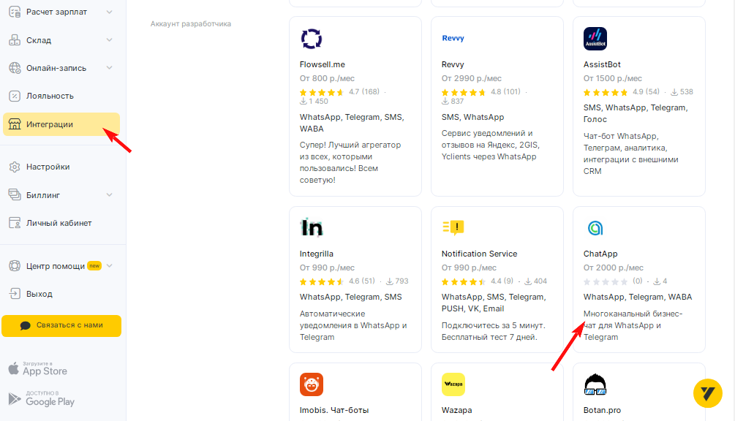Click the Notification Service icon

pos(453,228)
